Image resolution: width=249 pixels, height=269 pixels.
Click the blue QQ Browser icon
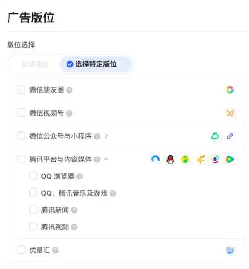point(156,159)
